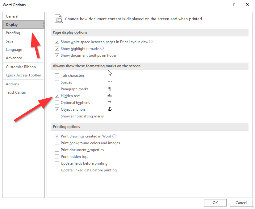Click the help question mark icon
The height and width of the screenshot is (209, 255).
[234, 5]
